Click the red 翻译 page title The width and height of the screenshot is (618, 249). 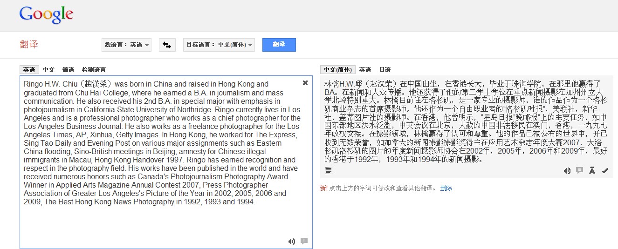[29, 45]
